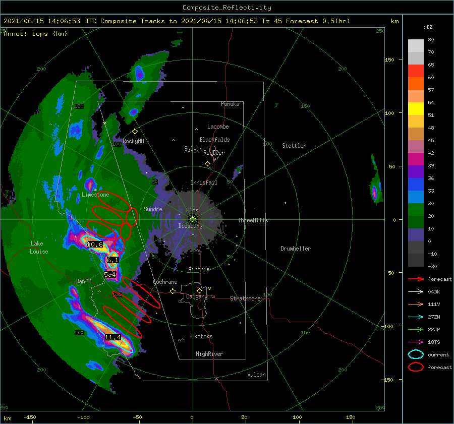Click the yellow diamond marker near Cochrane

173,291
